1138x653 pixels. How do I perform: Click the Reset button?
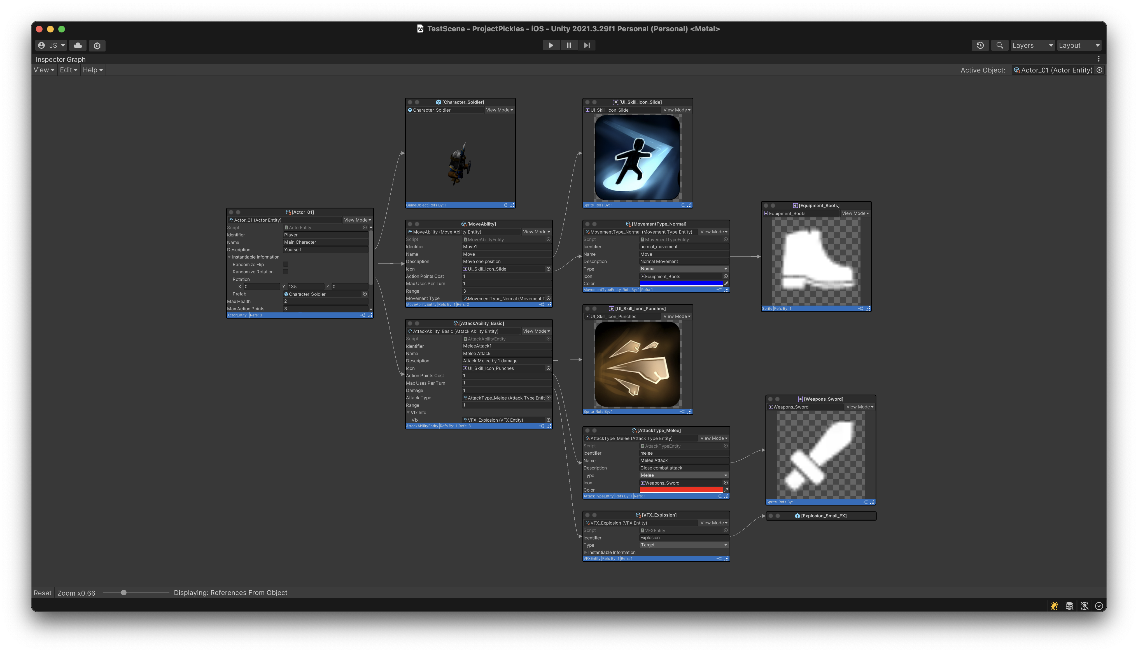tap(43, 593)
